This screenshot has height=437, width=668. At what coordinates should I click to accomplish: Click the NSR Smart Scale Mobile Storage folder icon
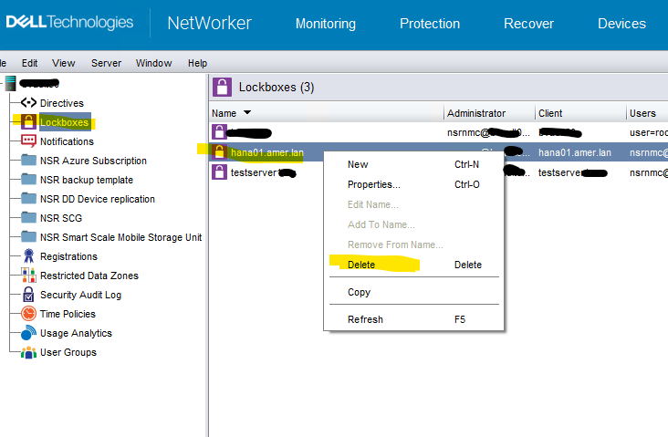point(28,237)
